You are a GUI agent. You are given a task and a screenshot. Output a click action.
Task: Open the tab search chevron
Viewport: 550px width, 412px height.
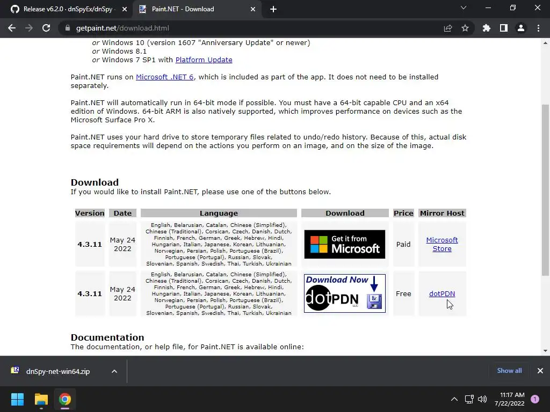464,8
